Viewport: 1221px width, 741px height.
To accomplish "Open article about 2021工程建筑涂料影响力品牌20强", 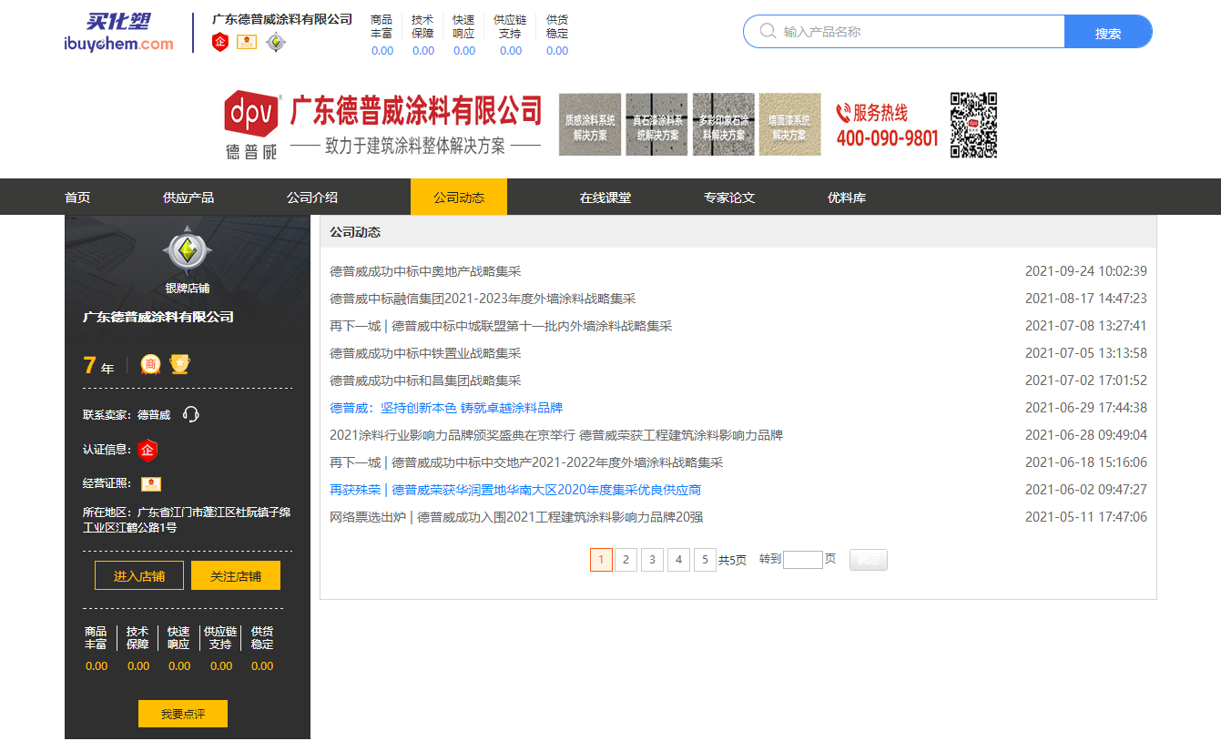I will 516,517.
